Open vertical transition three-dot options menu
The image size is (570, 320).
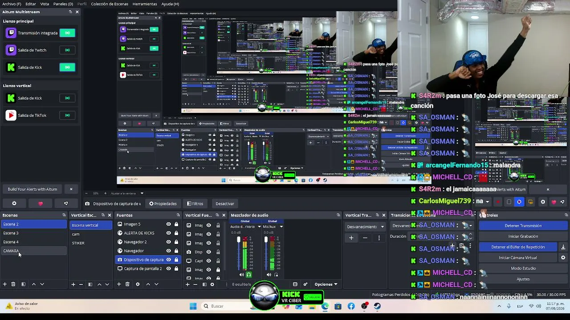[x=379, y=238]
